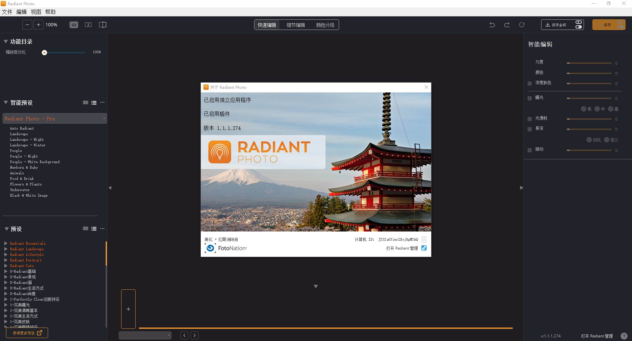Screen dimensions: 632x341
Task: Select the 高 exposure radio option
Action: (x=611, y=109)
